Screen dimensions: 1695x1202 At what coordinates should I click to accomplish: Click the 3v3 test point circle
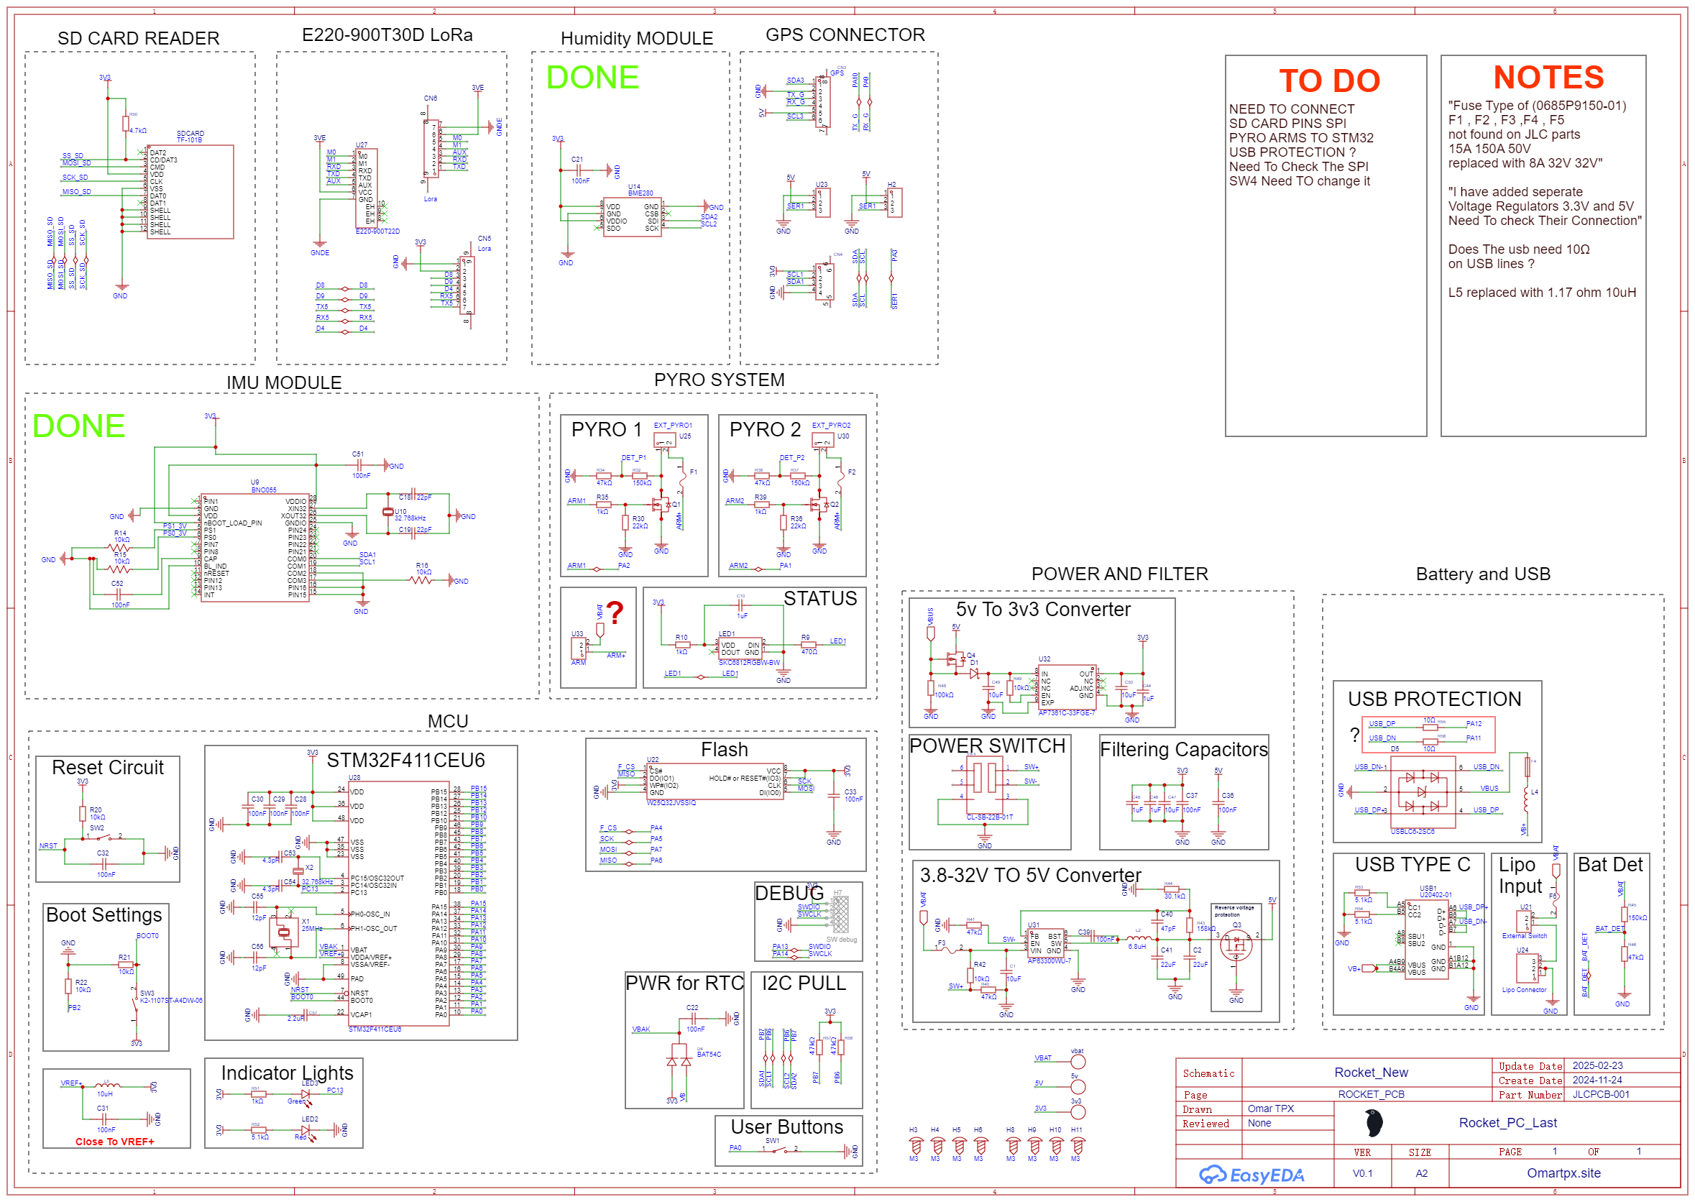click(1079, 1112)
